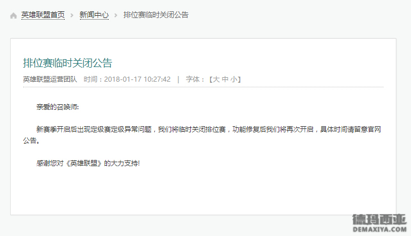This screenshot has height=236, width=411.
Task: Switch the font size to 中
Action: click(225, 79)
